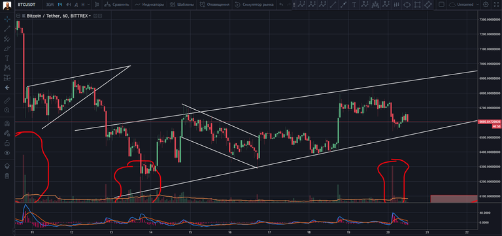
Task: Select the rotated rectangle tool
Action: [427, 5]
